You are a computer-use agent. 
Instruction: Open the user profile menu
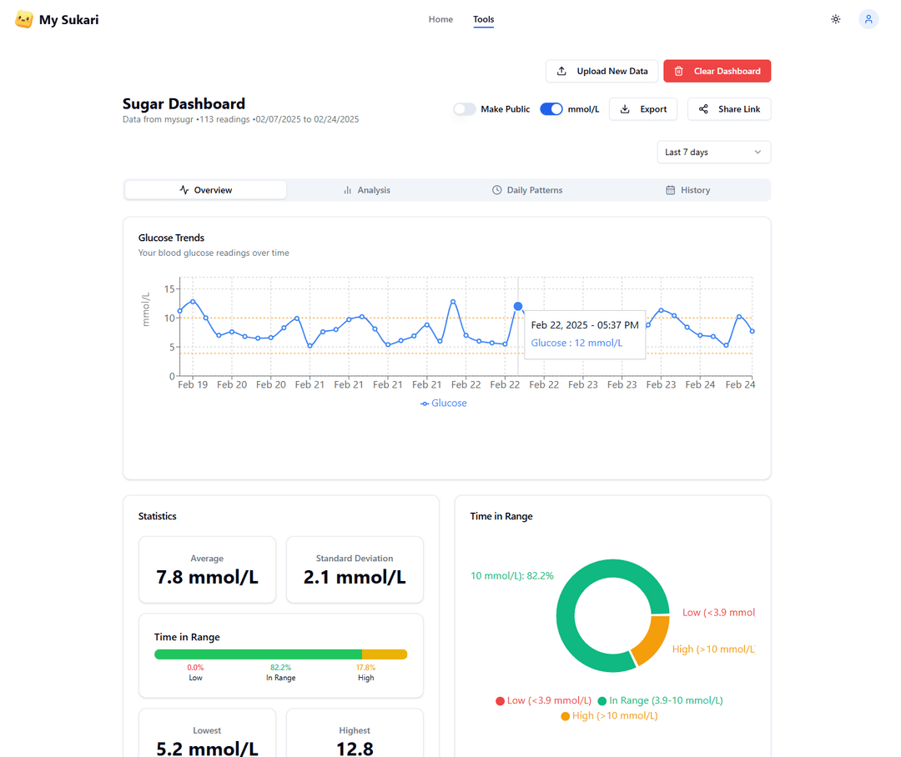(868, 19)
